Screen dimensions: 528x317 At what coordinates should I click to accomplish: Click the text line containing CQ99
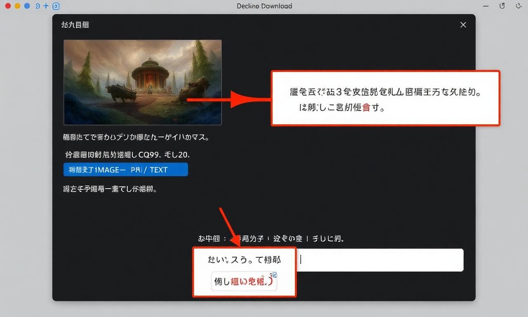point(127,155)
